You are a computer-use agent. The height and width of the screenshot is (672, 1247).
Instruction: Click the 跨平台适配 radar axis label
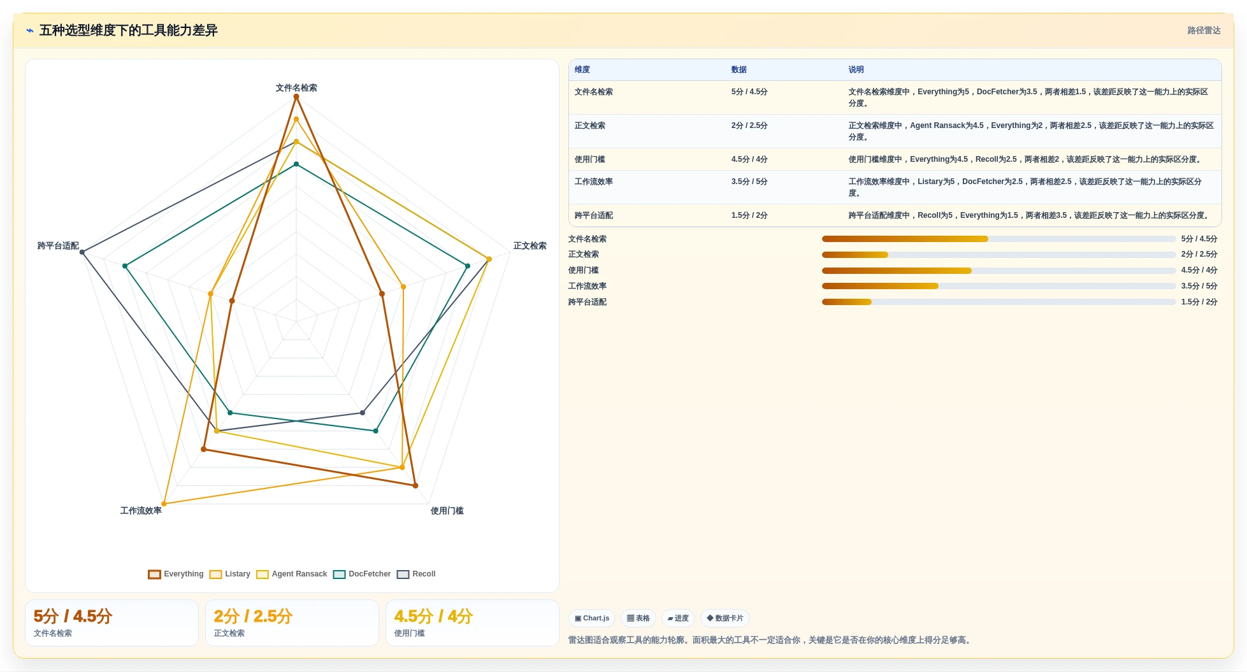pos(58,246)
